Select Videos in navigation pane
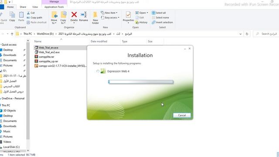 pos(7,142)
